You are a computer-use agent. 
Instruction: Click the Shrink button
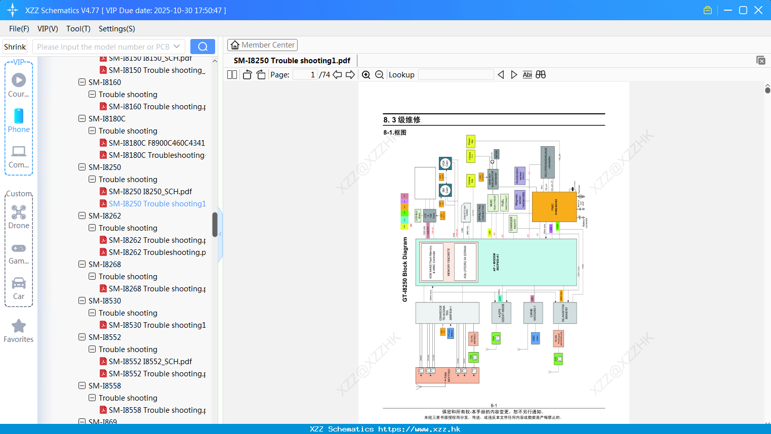[x=15, y=47]
